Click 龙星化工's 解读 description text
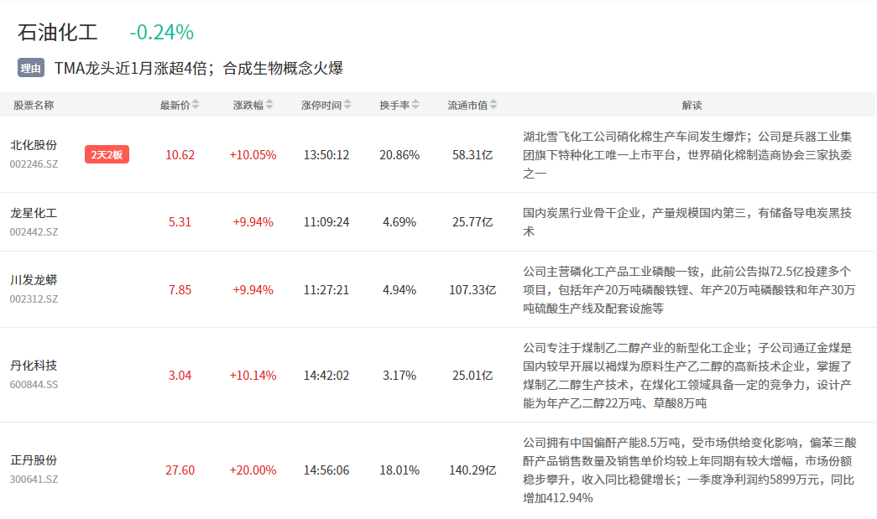This screenshot has height=519, width=877. pyautogui.click(x=687, y=222)
